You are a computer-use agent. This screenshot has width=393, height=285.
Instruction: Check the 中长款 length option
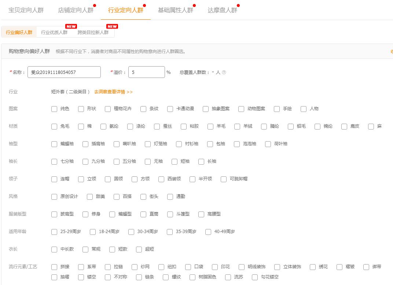[x=54, y=249]
